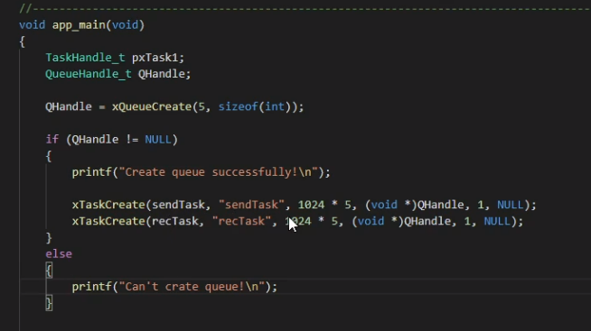Click NULL at end of sendTask xTaskCreate
591x331 pixels.
click(511, 205)
